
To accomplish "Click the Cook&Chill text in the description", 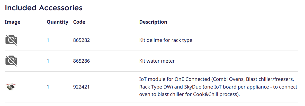I will click(x=209, y=94).
